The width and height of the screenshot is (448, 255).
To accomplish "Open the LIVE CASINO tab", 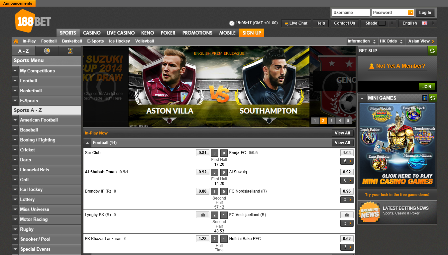I will [121, 33].
